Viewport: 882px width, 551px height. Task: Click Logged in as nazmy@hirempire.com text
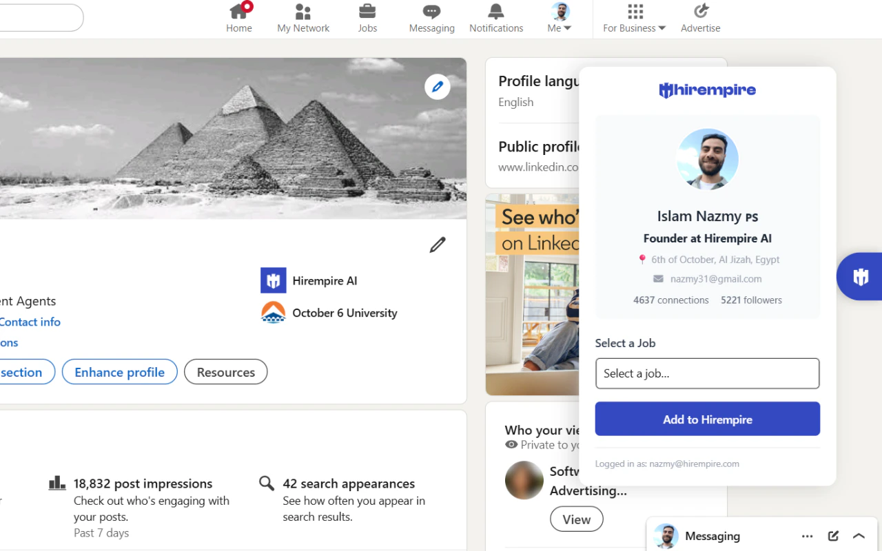[x=667, y=464]
